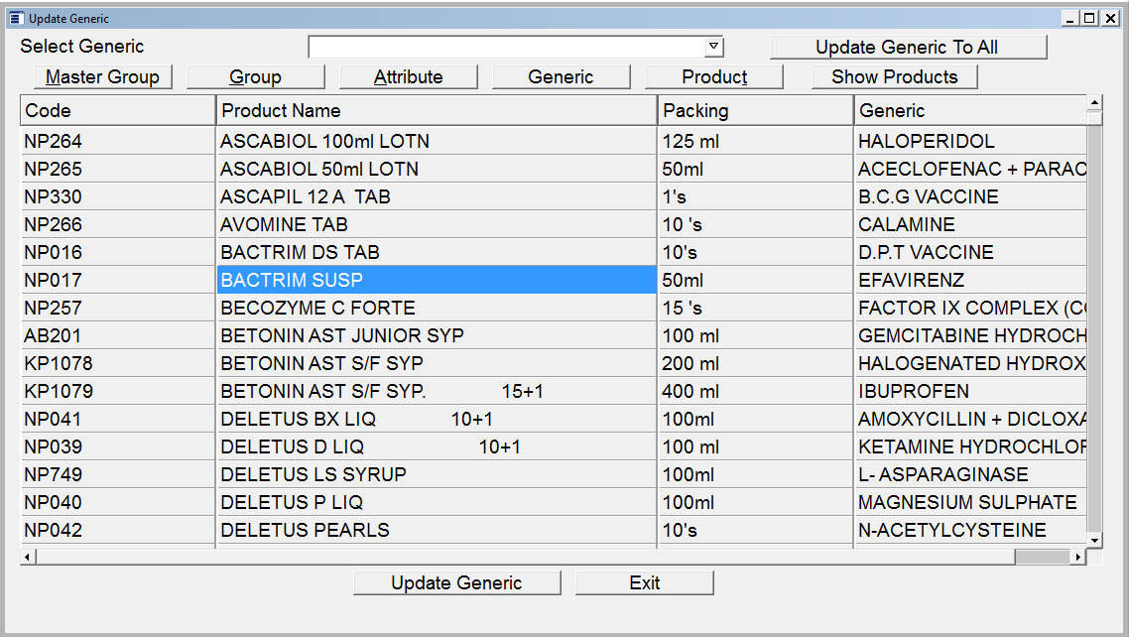Select BETONIN AST JUNIOR SYP product
Screen dimensions: 1129x637
click(437, 335)
